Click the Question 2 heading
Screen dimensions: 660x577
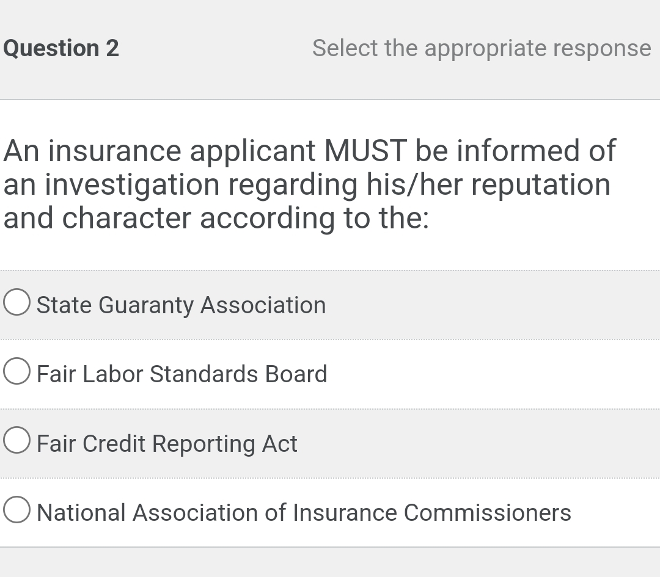tap(59, 48)
